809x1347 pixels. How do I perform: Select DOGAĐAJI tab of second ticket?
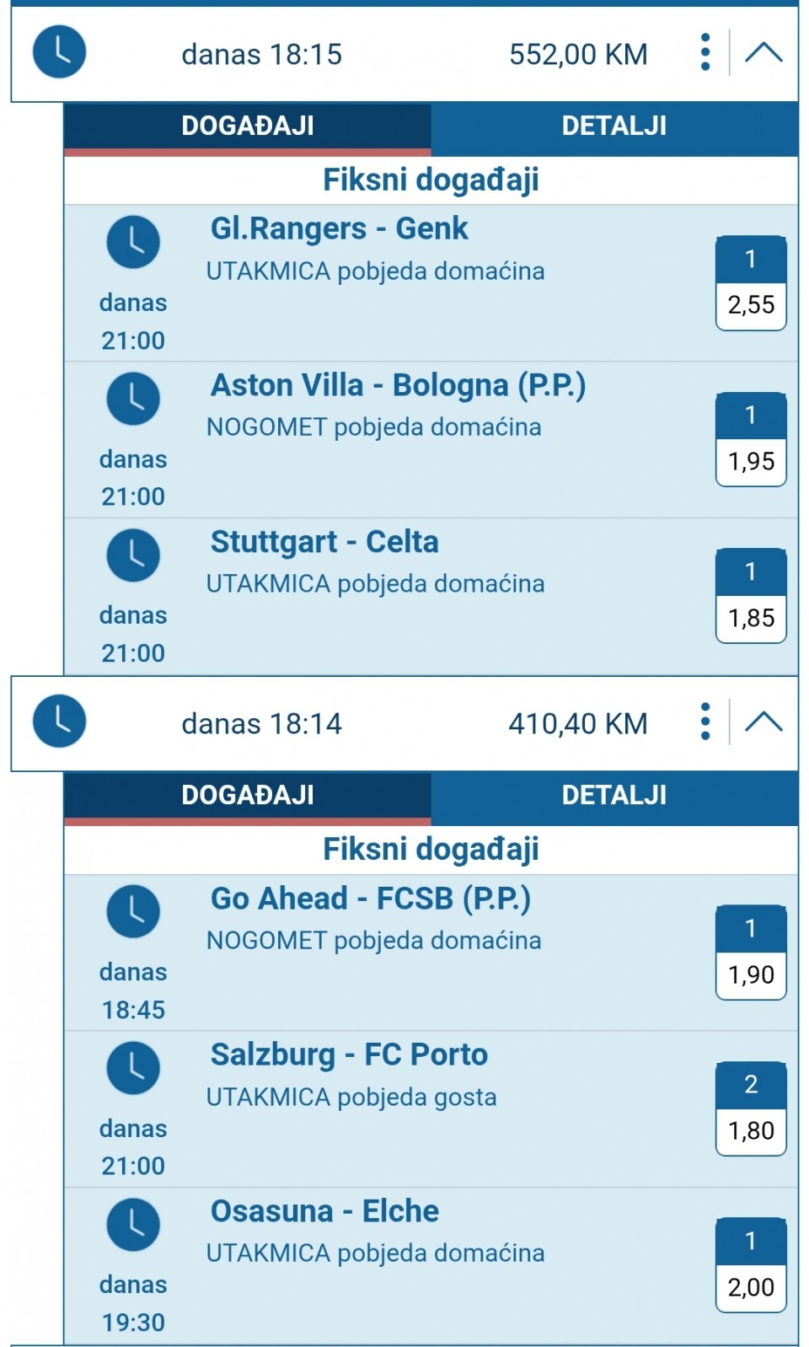[x=248, y=796]
